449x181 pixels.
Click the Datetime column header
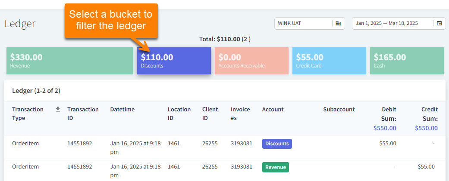[x=122, y=109]
